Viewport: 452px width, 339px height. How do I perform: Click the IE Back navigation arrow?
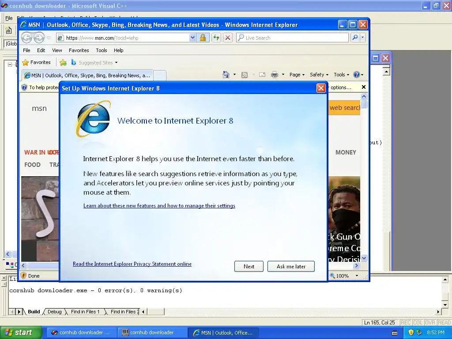pyautogui.click(x=27, y=38)
